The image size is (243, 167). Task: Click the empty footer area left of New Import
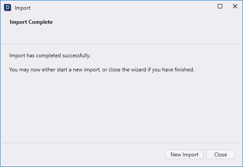84,154
